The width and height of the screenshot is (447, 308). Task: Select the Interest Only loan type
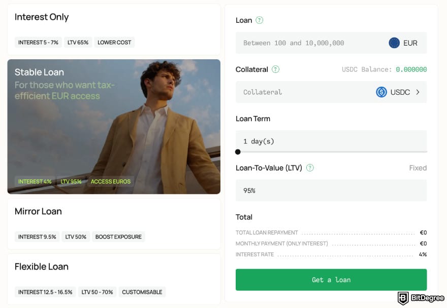coord(42,17)
